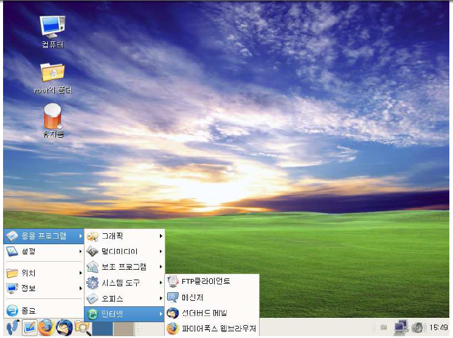Click the small grey tray icon left of the network icon

[x=383, y=327]
